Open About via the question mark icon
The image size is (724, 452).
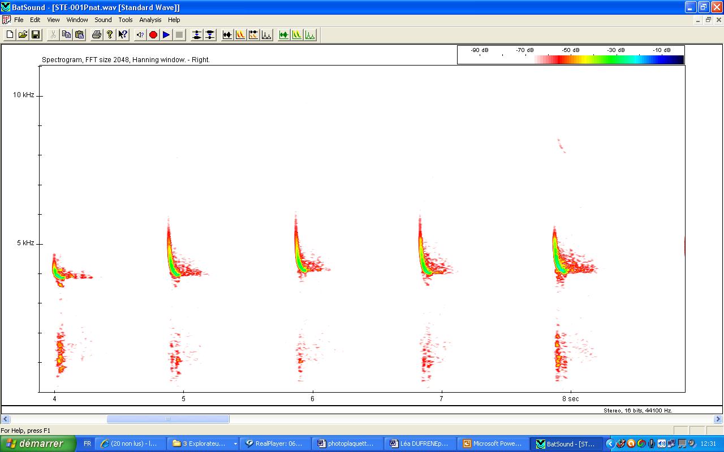tap(110, 35)
